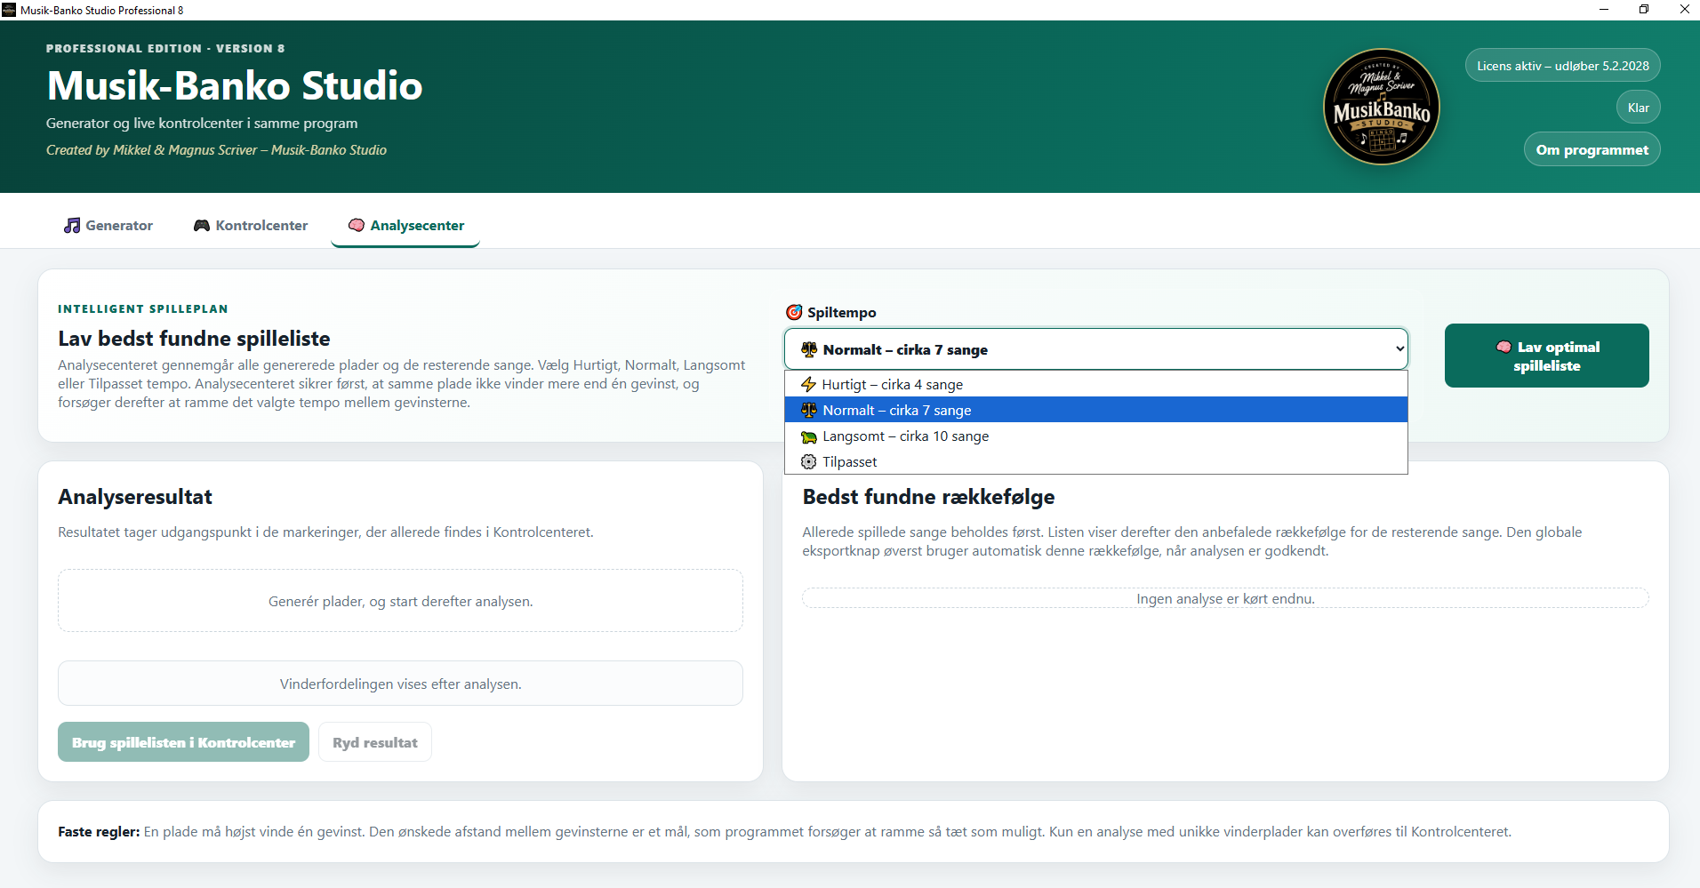Click 'PROFESSIONAL EDITION · VERSION 8' header text
This screenshot has height=888, width=1700.
click(x=165, y=49)
